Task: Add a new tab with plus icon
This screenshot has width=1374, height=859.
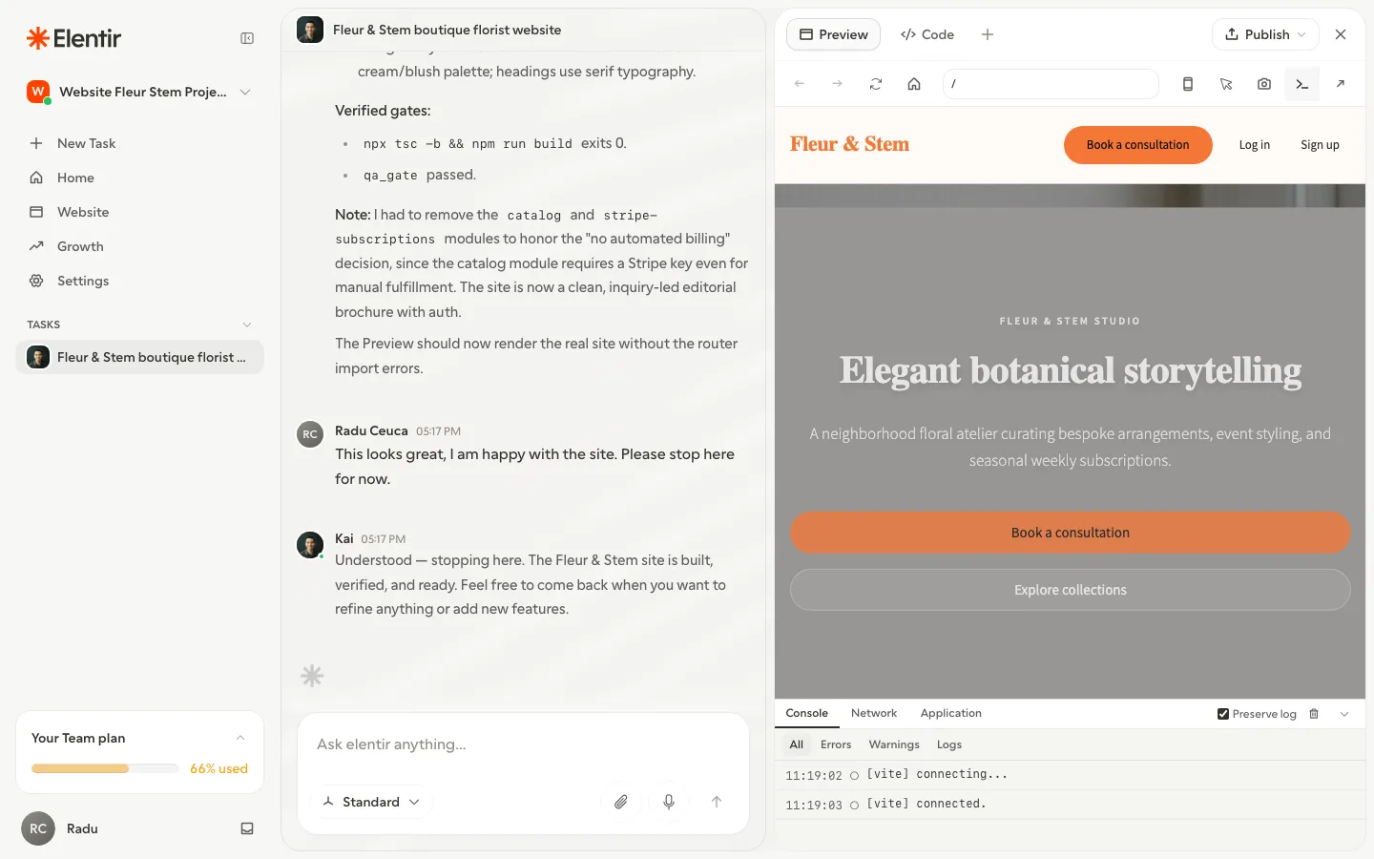Action: [x=988, y=34]
